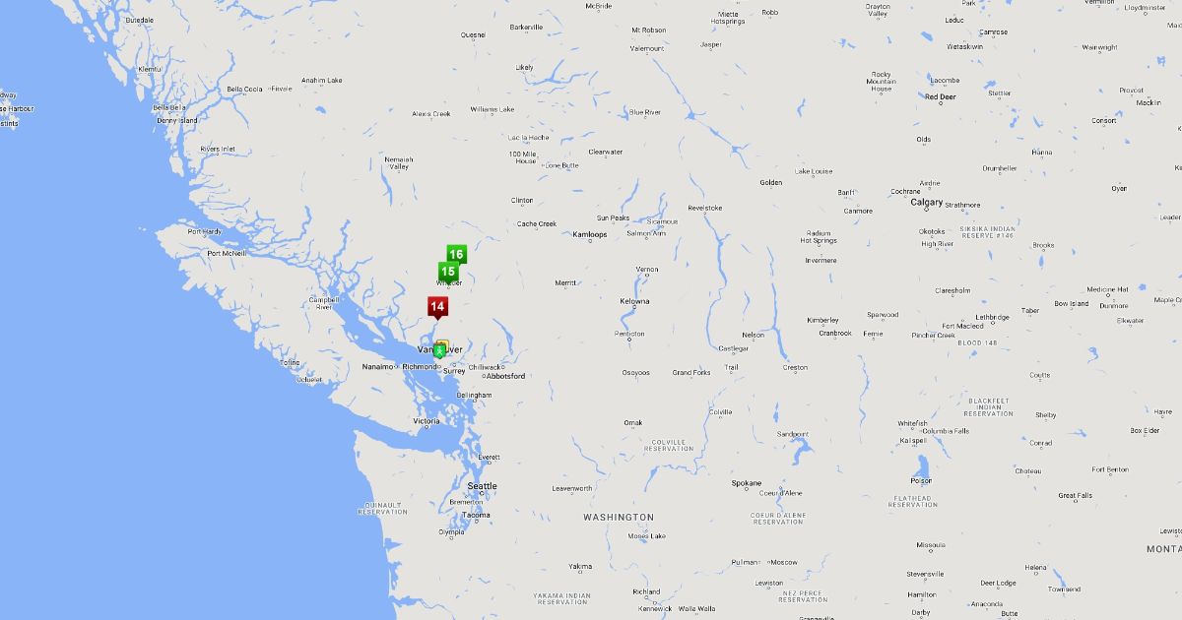Select the Missoula city label
Viewport: 1182px width, 620px height.
[931, 545]
